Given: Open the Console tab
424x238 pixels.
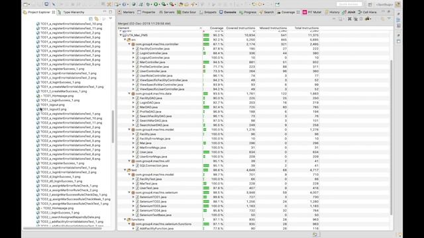Looking at the screenshot, I should pyautogui.click(x=228, y=12).
